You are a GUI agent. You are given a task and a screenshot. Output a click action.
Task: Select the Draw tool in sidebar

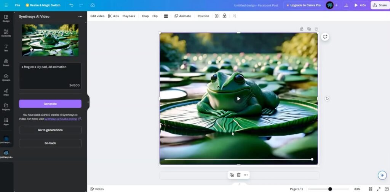[x=6, y=92]
